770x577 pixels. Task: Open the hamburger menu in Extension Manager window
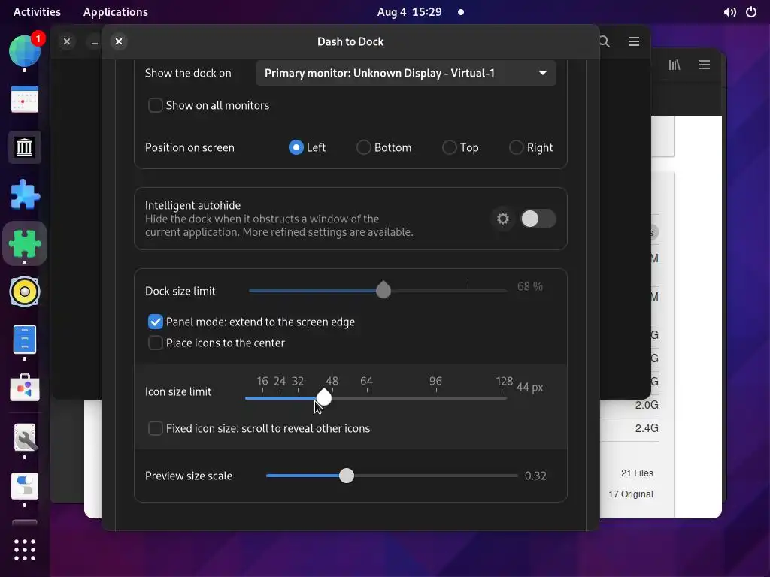coord(634,42)
